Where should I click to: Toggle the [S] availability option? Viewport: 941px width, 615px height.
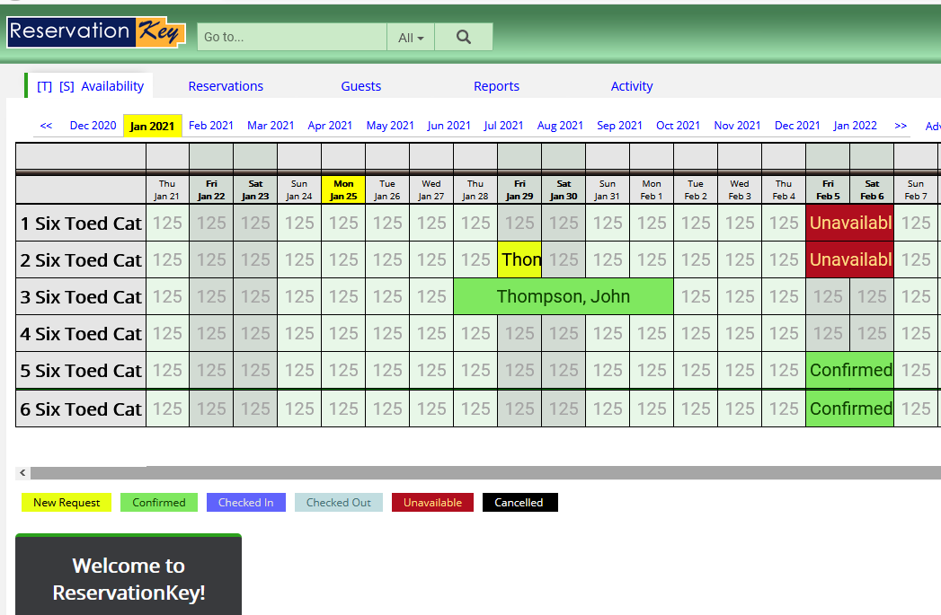click(67, 86)
